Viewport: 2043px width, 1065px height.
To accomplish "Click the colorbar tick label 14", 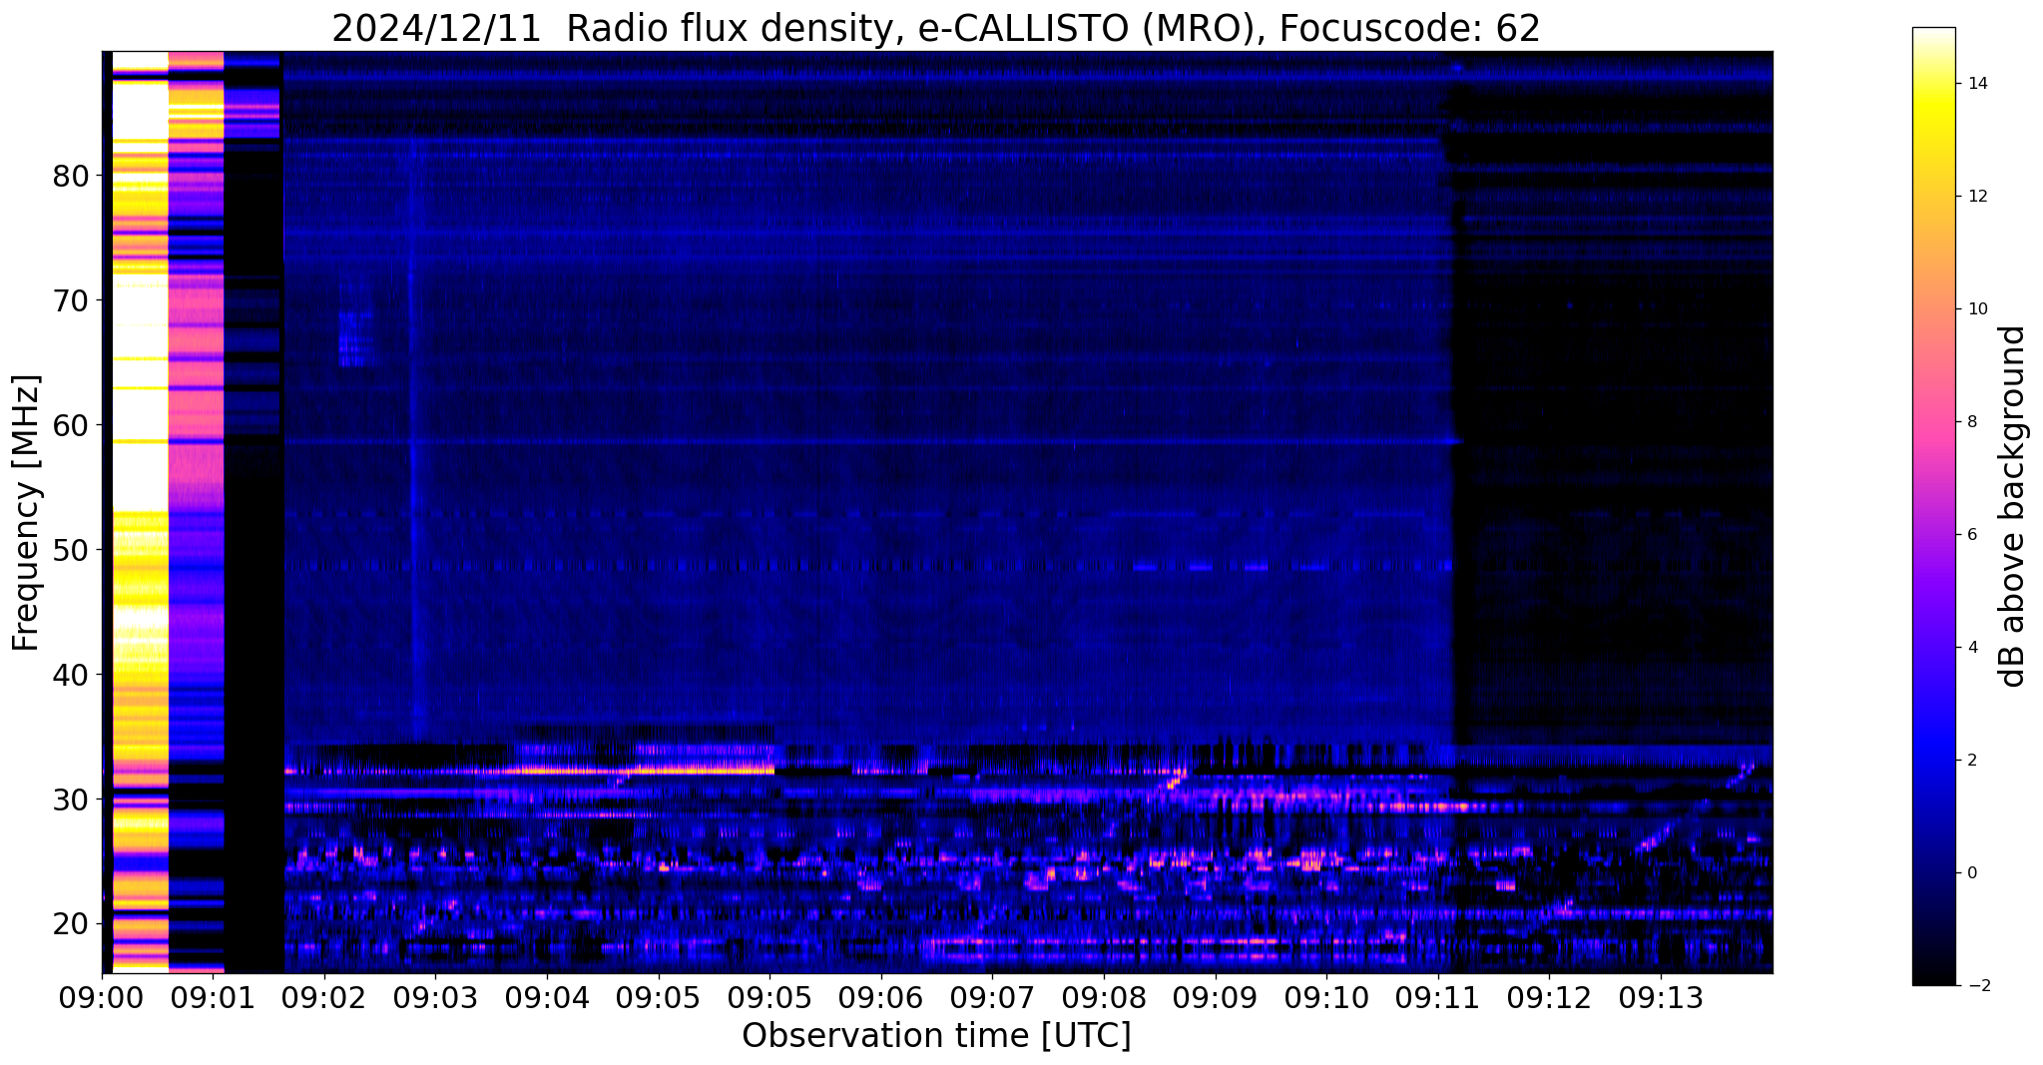I will (x=1976, y=84).
